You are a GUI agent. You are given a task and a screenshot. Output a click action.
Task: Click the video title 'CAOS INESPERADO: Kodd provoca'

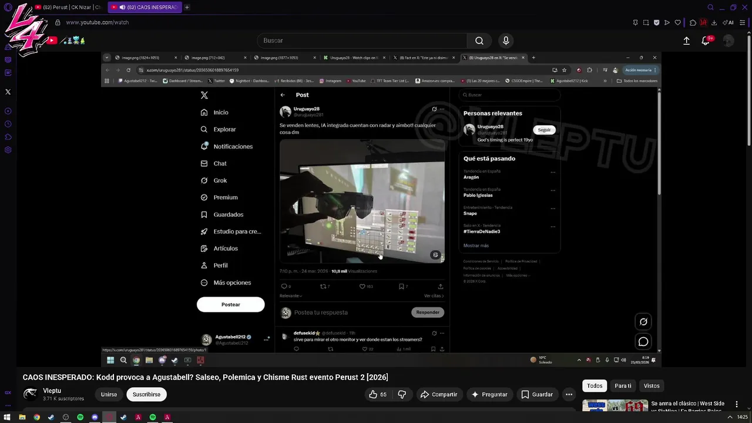(x=205, y=377)
